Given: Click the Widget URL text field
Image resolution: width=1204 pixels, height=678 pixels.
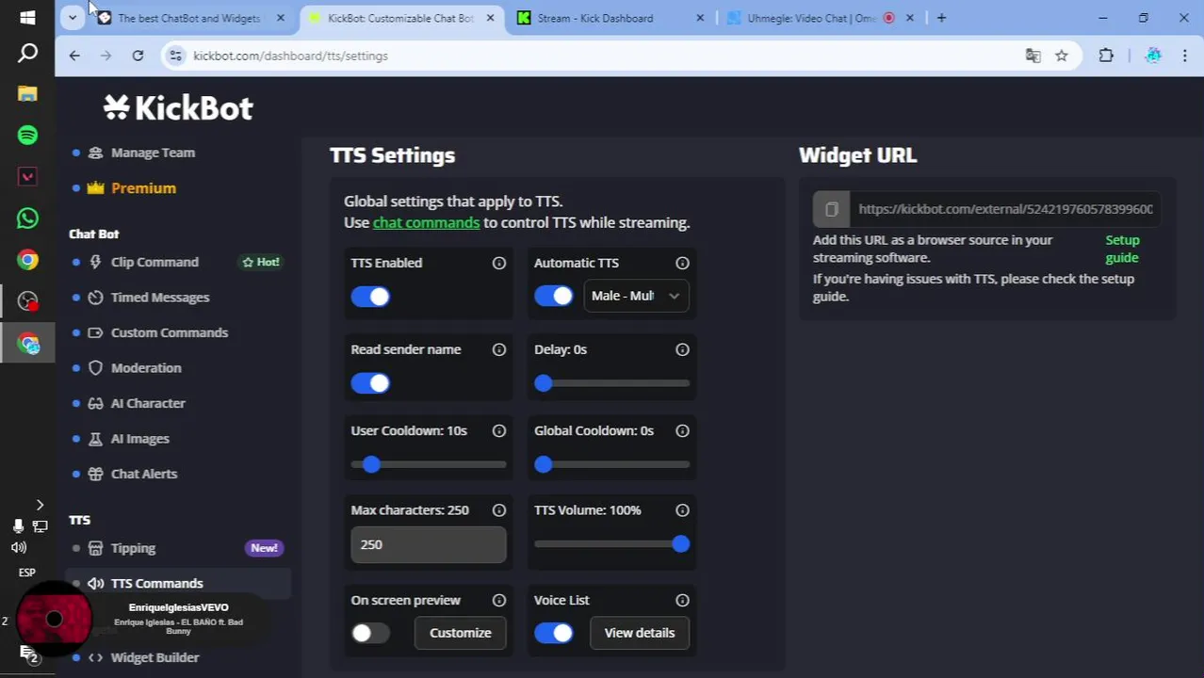Looking at the screenshot, I should click(1005, 209).
